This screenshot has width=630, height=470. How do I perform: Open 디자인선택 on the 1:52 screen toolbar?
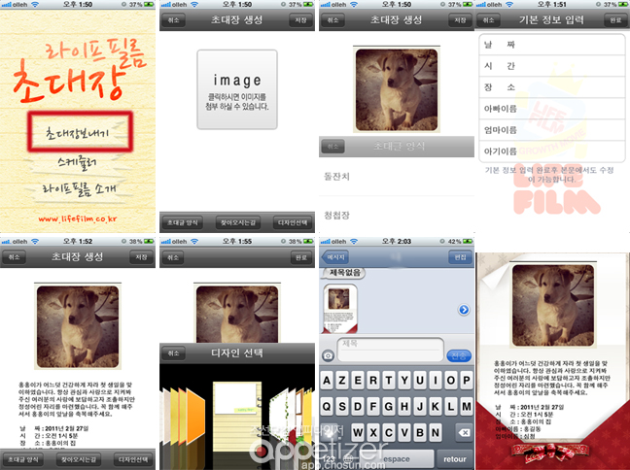133,459
